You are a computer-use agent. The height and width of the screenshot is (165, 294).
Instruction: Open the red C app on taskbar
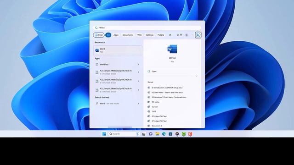click(190, 134)
